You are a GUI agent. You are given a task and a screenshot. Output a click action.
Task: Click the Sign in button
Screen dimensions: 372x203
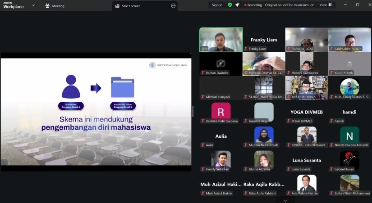coord(217,5)
